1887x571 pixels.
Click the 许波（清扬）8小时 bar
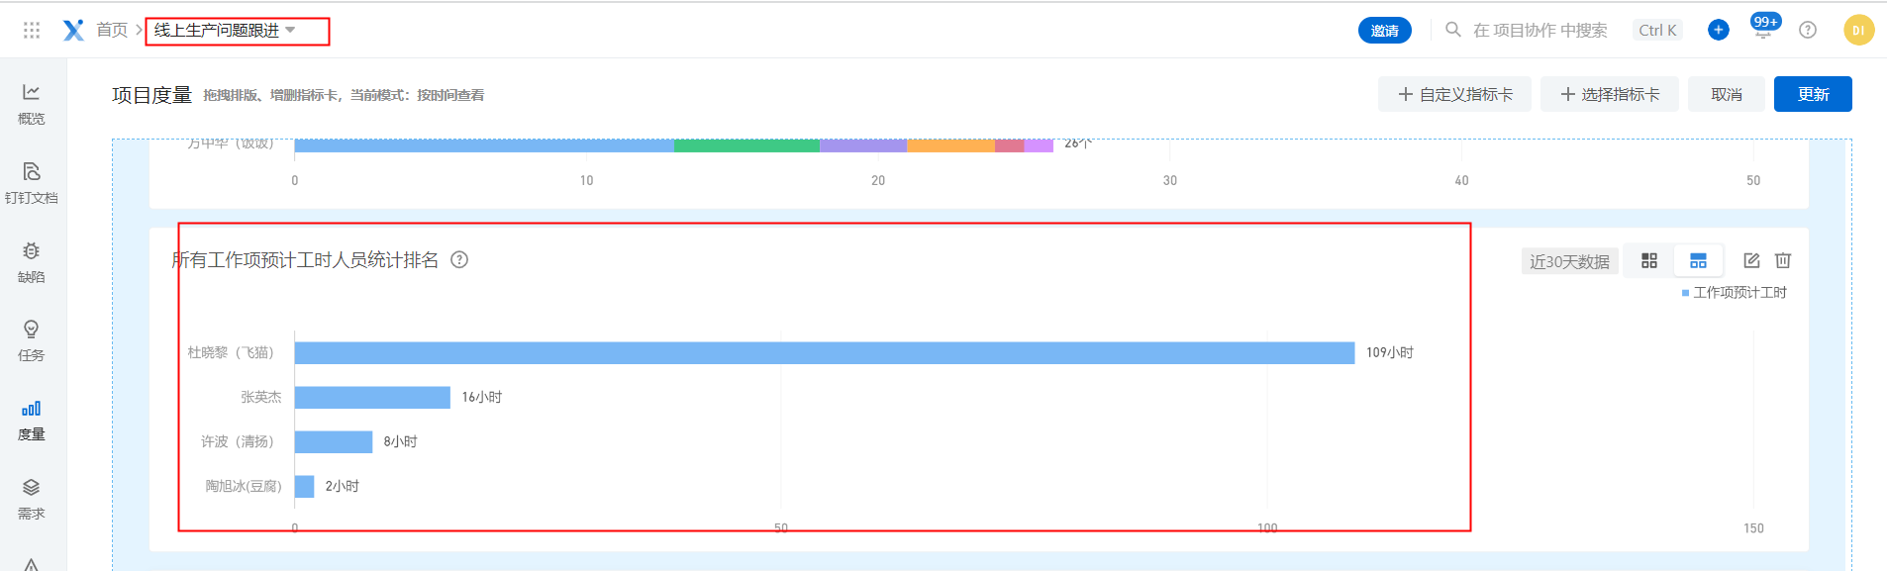334,441
